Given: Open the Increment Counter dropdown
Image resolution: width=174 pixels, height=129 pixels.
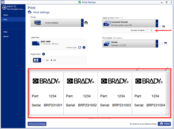Looking at the screenshot, I should pos(157,23).
